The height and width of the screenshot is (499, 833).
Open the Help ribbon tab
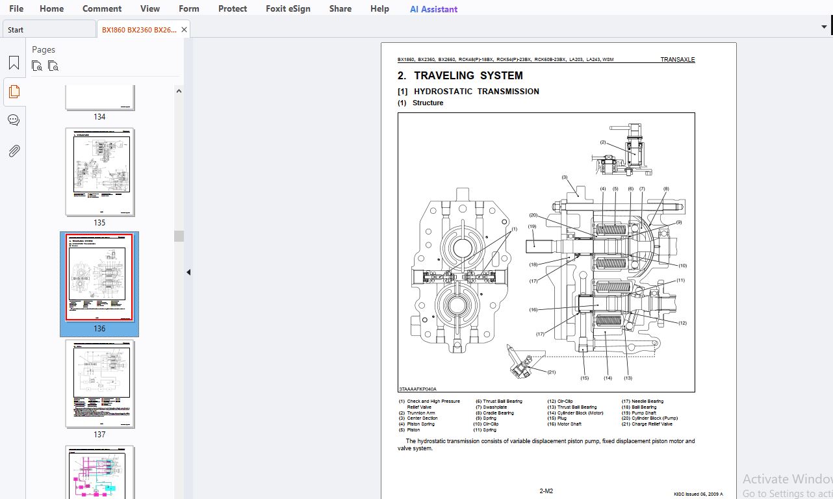[x=379, y=8]
